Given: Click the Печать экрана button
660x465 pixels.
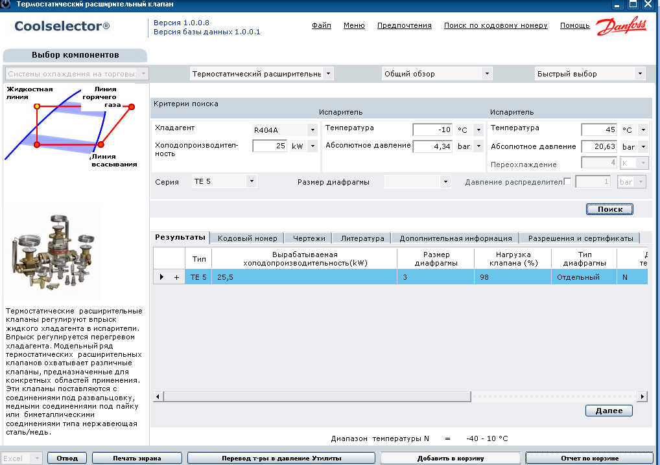Looking at the screenshot, I should (137, 459).
